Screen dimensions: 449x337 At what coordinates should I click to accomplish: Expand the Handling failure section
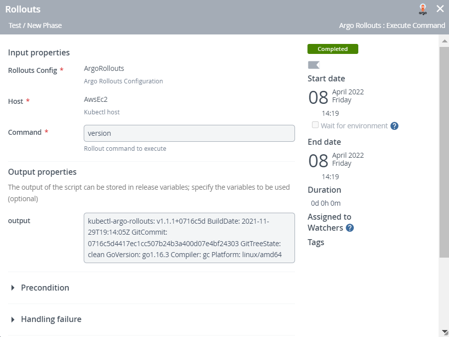coord(51,319)
